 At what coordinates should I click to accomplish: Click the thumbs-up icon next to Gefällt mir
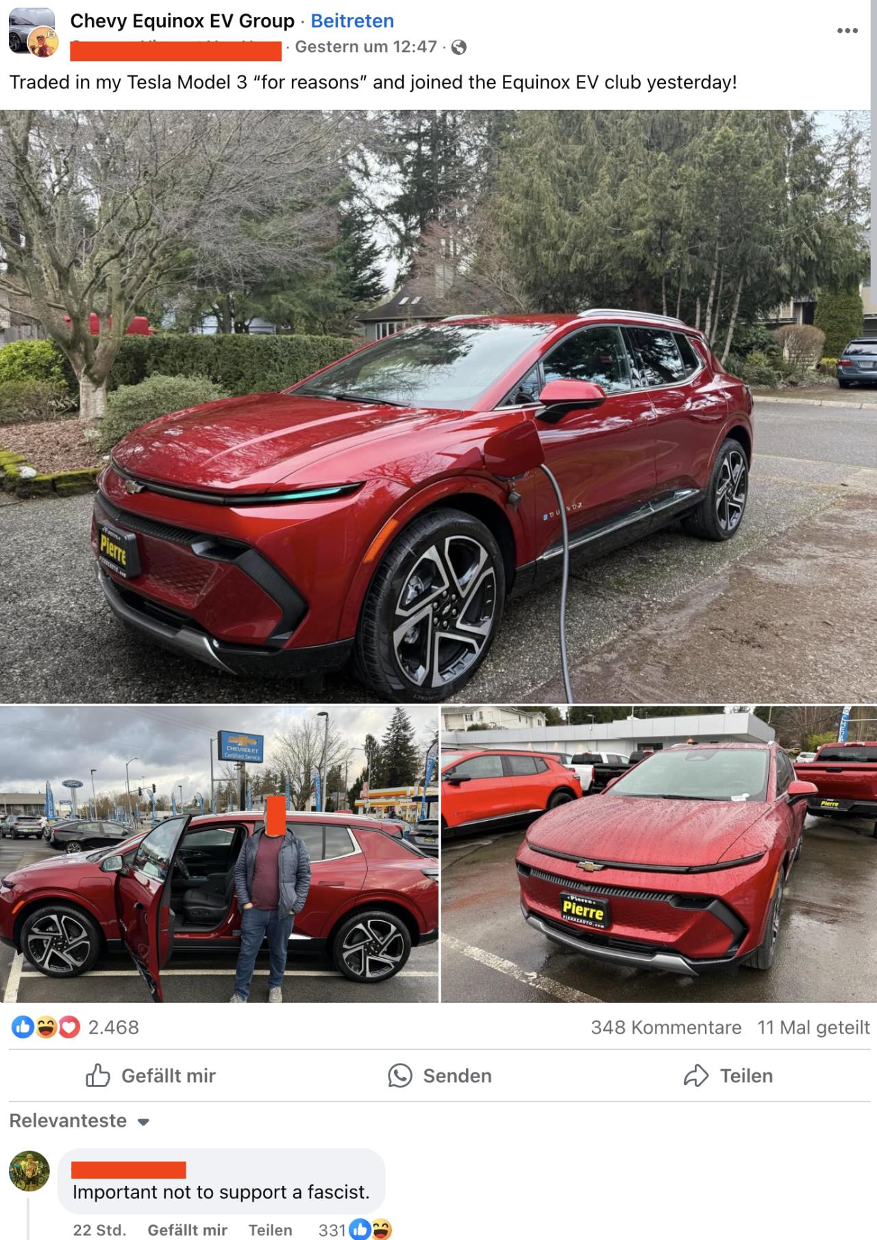pyautogui.click(x=97, y=1075)
